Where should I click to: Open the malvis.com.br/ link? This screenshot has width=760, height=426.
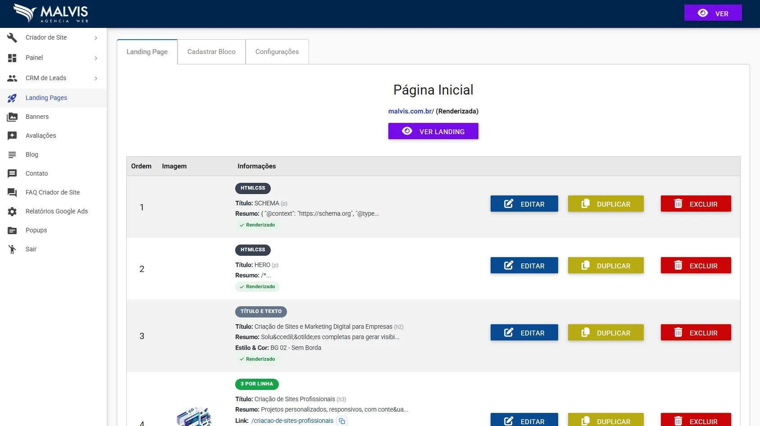411,111
